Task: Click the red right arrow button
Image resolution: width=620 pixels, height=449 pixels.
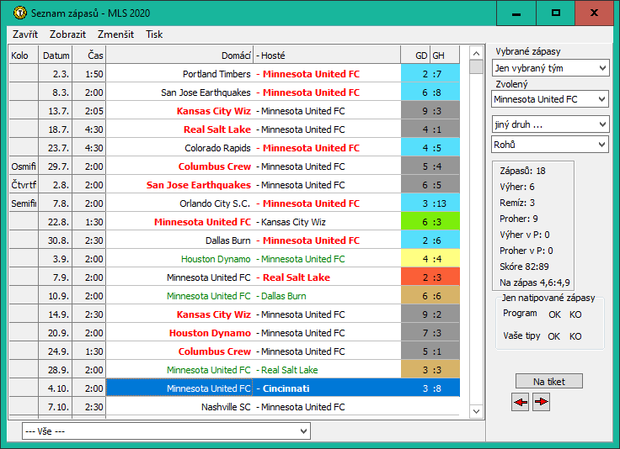Action: pyautogui.click(x=541, y=402)
